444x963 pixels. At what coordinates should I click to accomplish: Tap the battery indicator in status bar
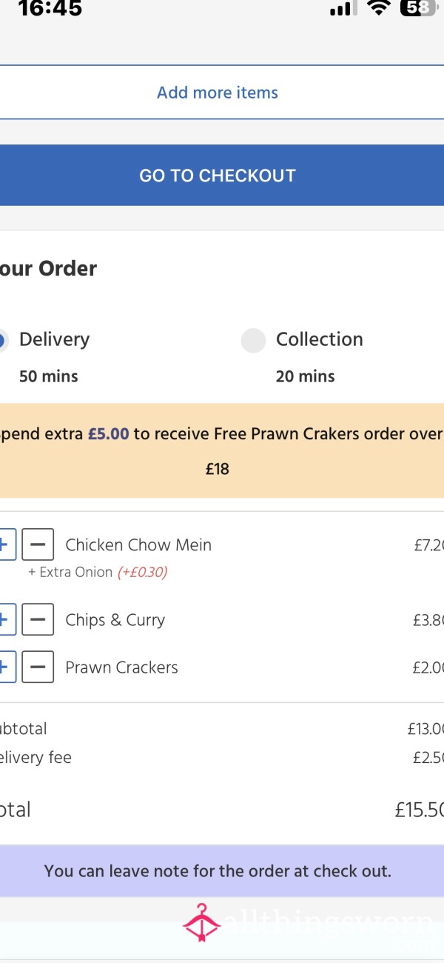(419, 8)
